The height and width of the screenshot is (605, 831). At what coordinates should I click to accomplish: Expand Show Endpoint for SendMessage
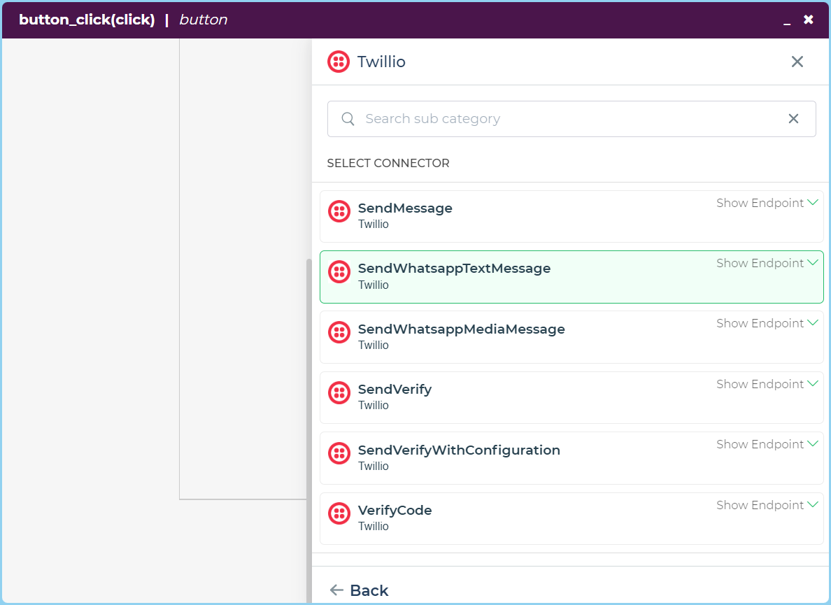[x=767, y=203]
